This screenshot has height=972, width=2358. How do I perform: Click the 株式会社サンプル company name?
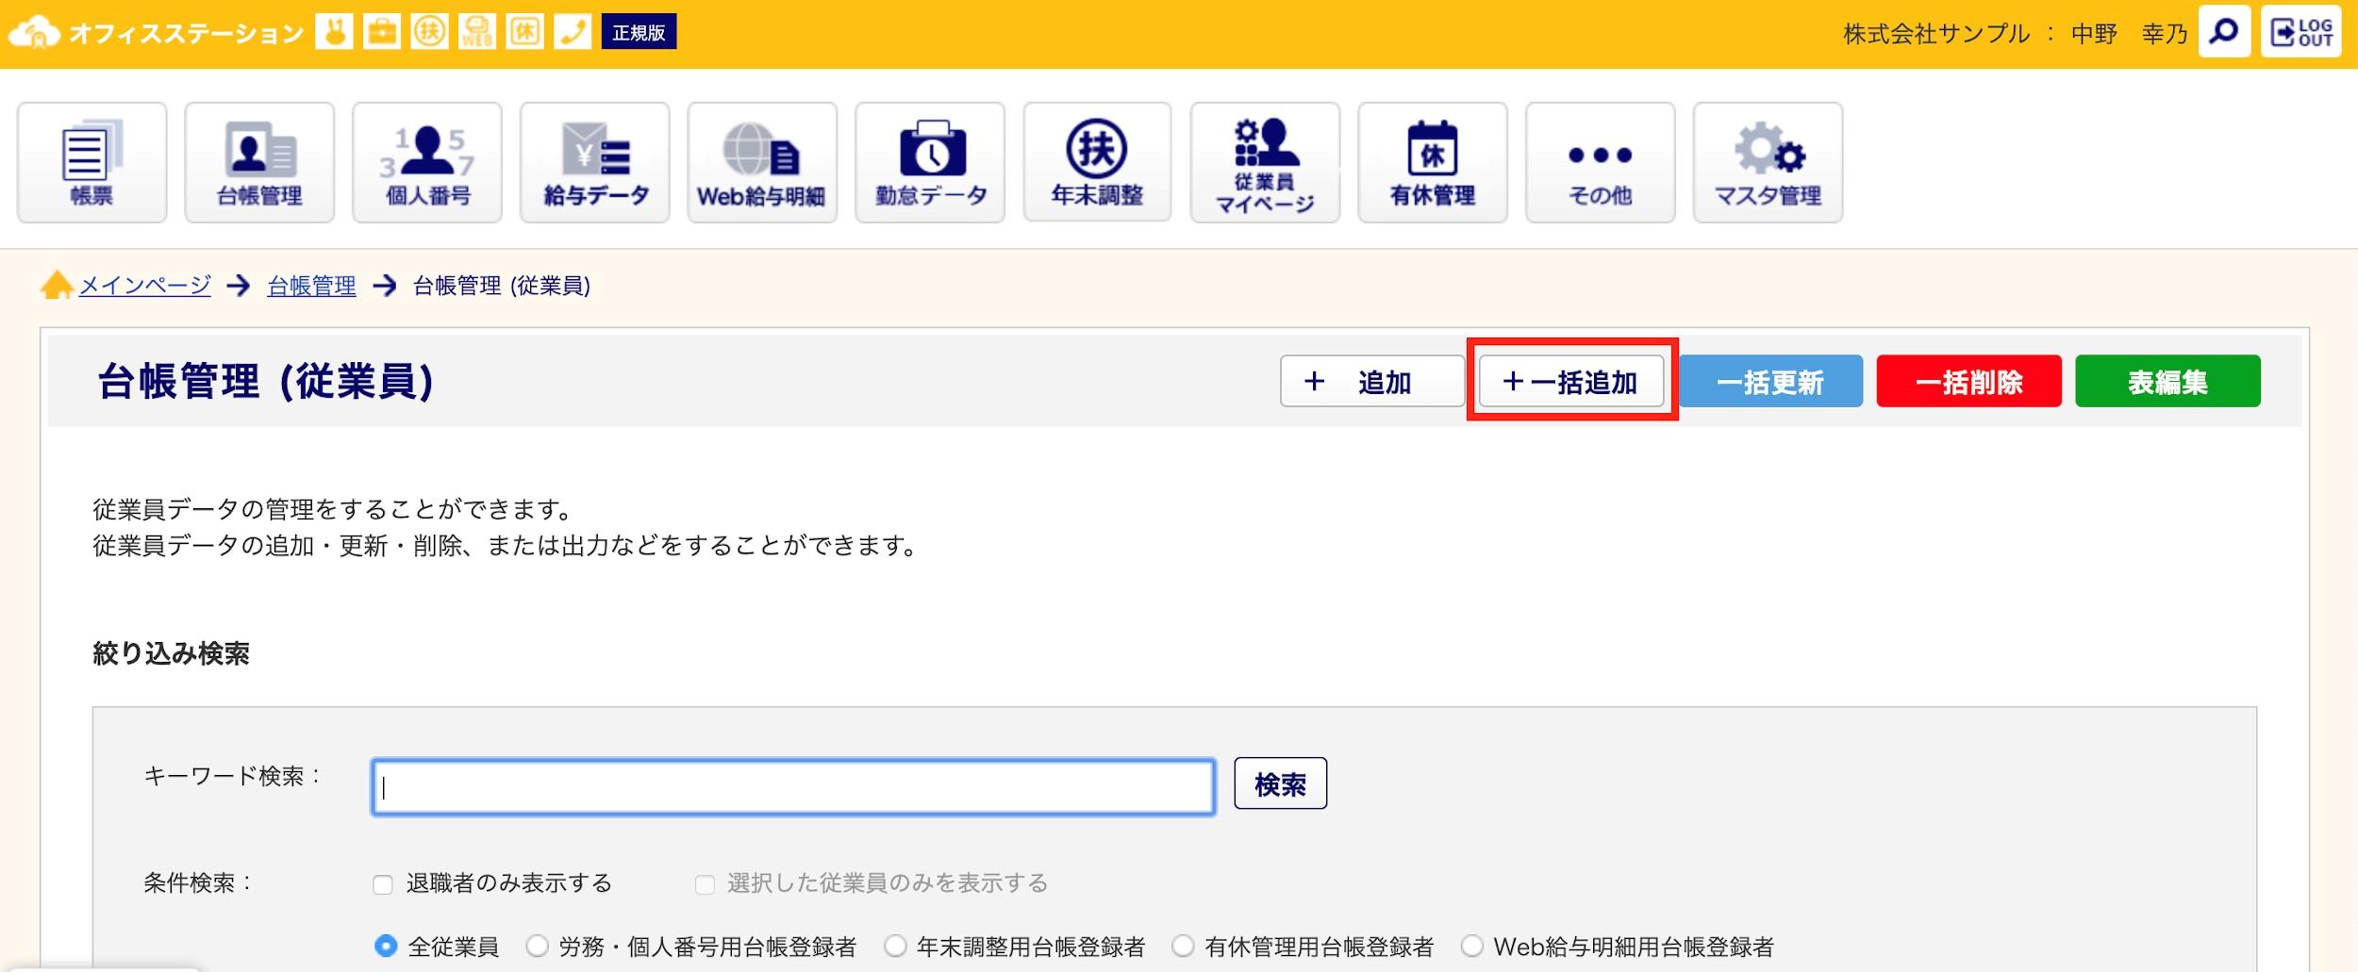(1935, 34)
